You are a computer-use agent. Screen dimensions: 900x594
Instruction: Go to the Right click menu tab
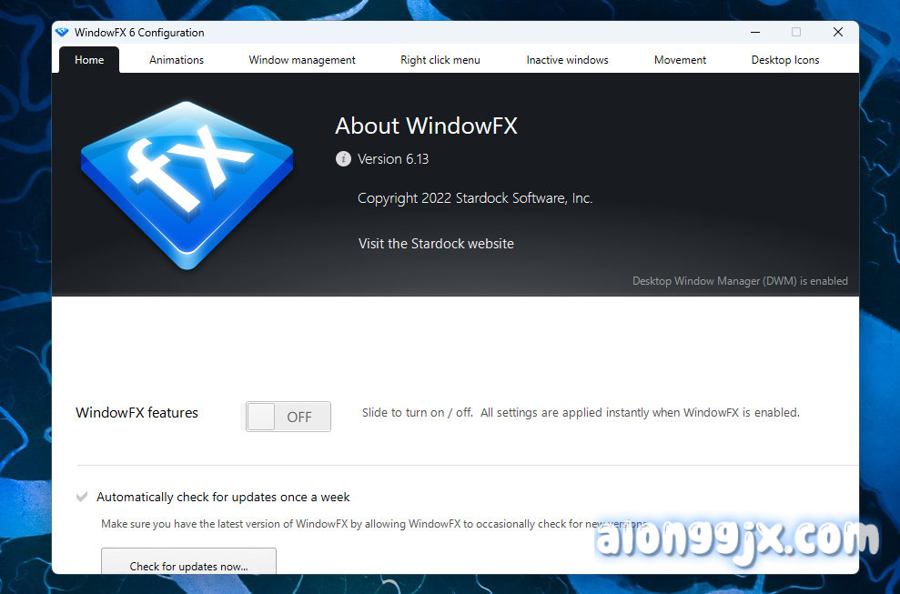[440, 60]
